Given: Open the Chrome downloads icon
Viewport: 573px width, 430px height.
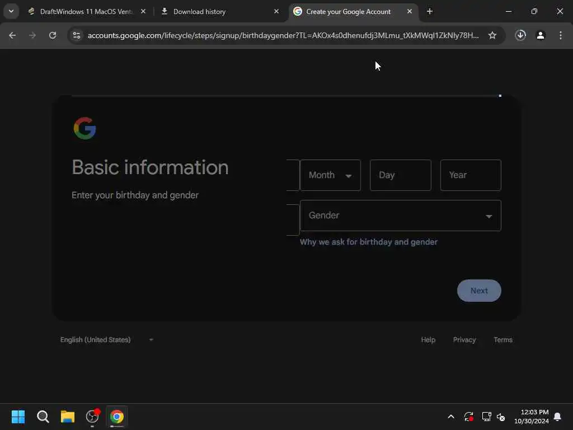Looking at the screenshot, I should click(520, 35).
